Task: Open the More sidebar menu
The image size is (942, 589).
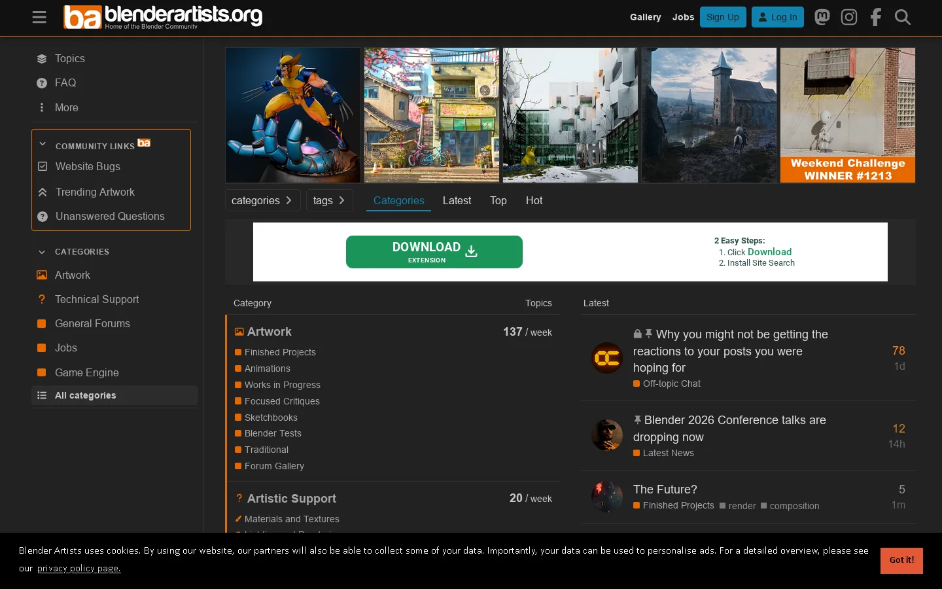Action: tap(66, 107)
